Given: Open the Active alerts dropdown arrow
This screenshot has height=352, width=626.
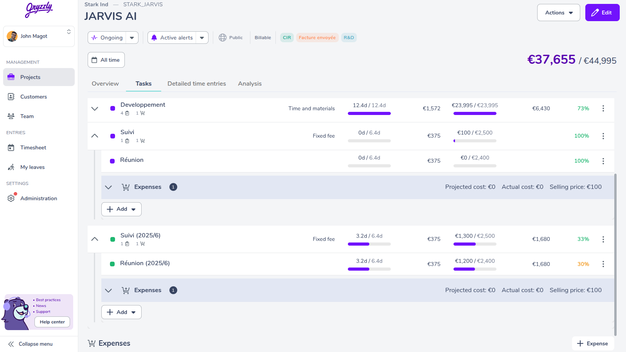Looking at the screenshot, I should (202, 38).
